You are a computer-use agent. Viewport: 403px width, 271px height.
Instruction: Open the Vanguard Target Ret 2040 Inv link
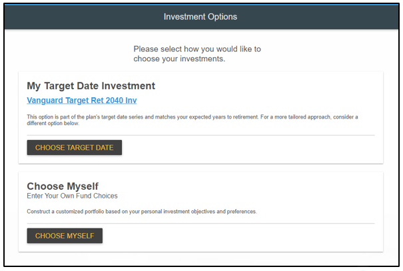pos(81,101)
